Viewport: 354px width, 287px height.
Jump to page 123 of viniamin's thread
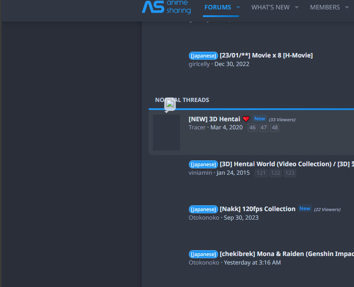[x=290, y=173]
